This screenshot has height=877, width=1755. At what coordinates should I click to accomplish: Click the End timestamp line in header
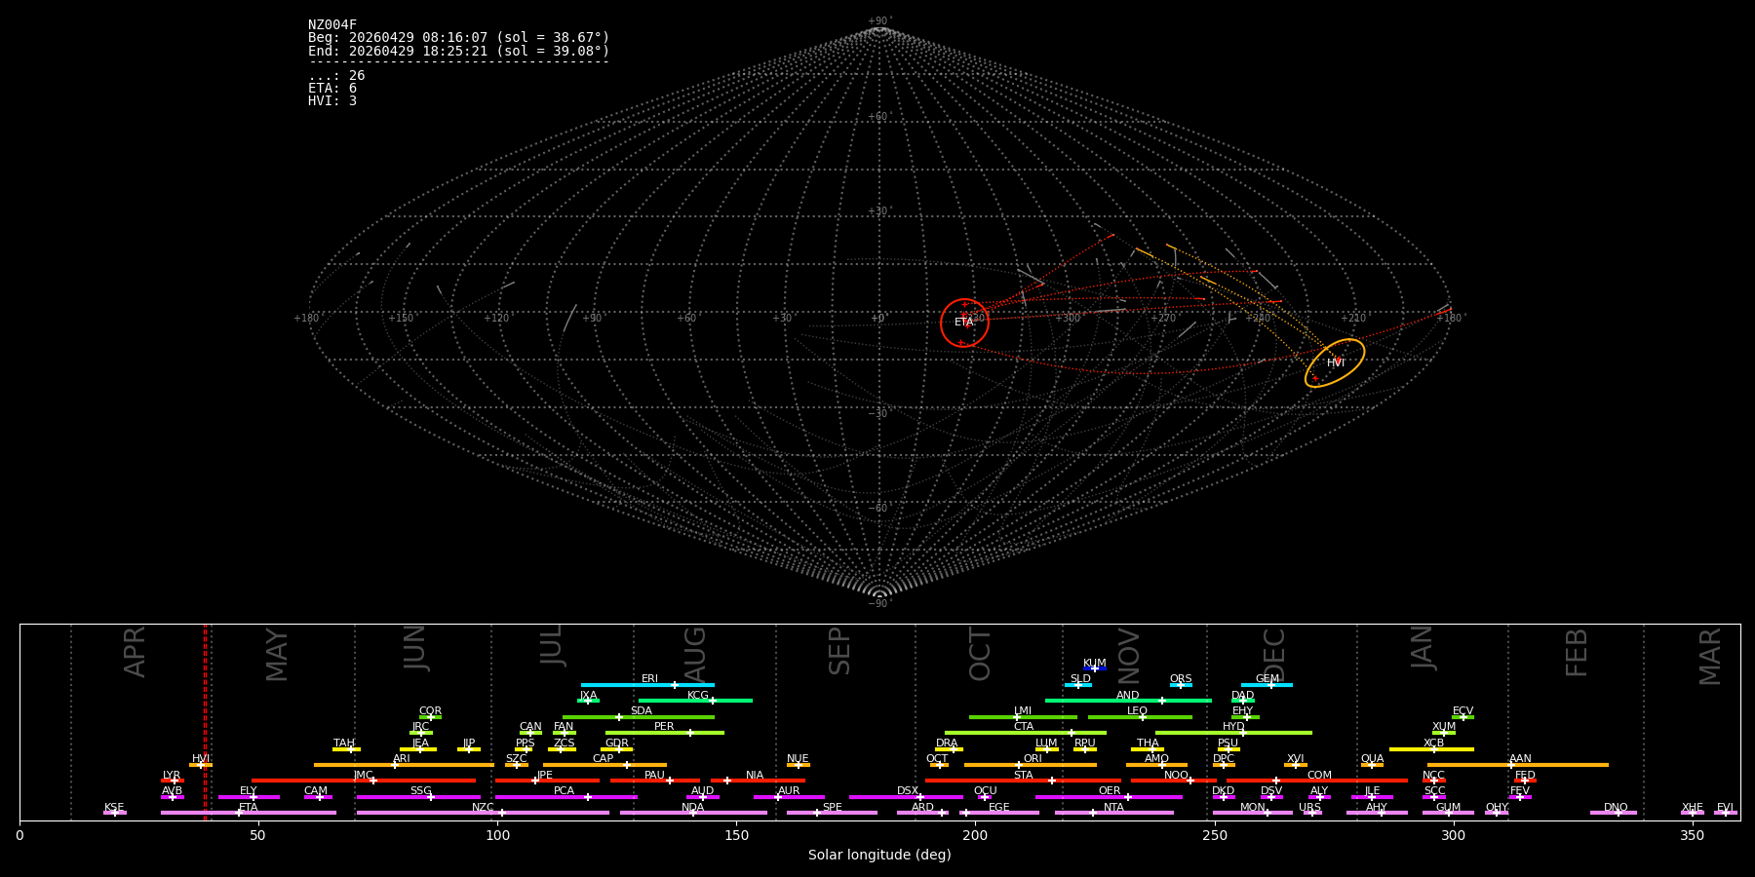click(x=458, y=51)
